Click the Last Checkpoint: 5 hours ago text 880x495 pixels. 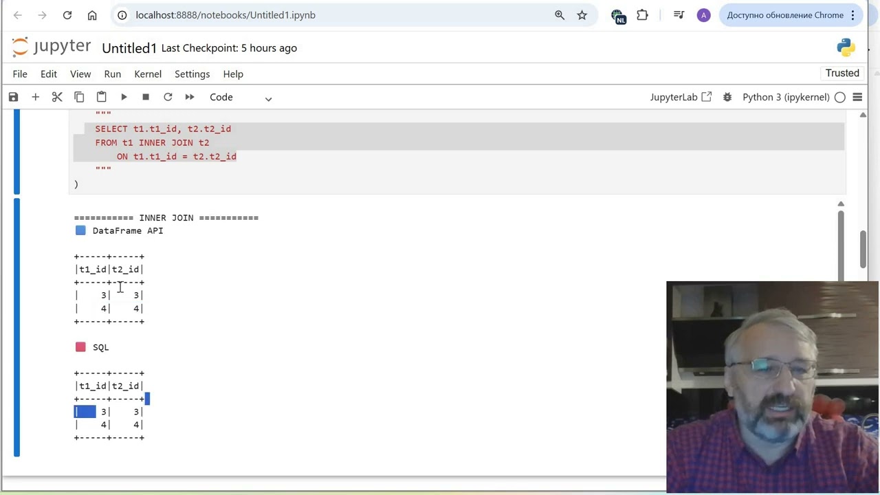(229, 48)
